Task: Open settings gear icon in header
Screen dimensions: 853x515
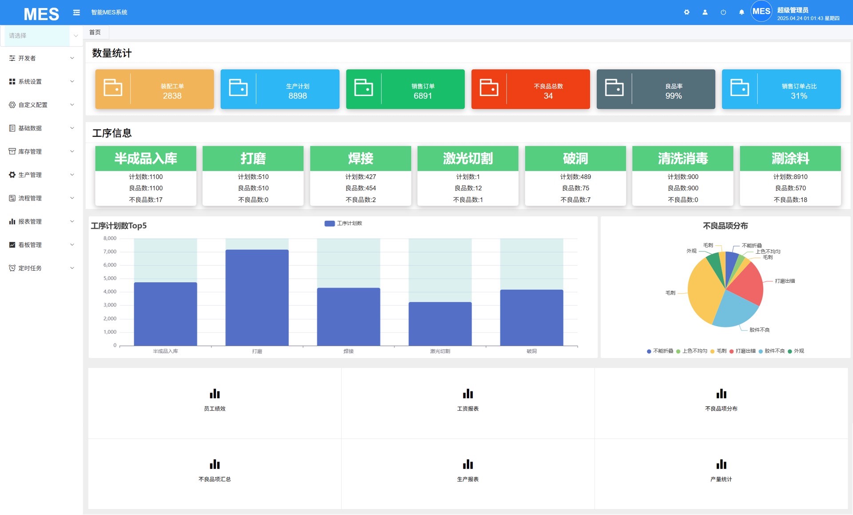Action: [686, 12]
